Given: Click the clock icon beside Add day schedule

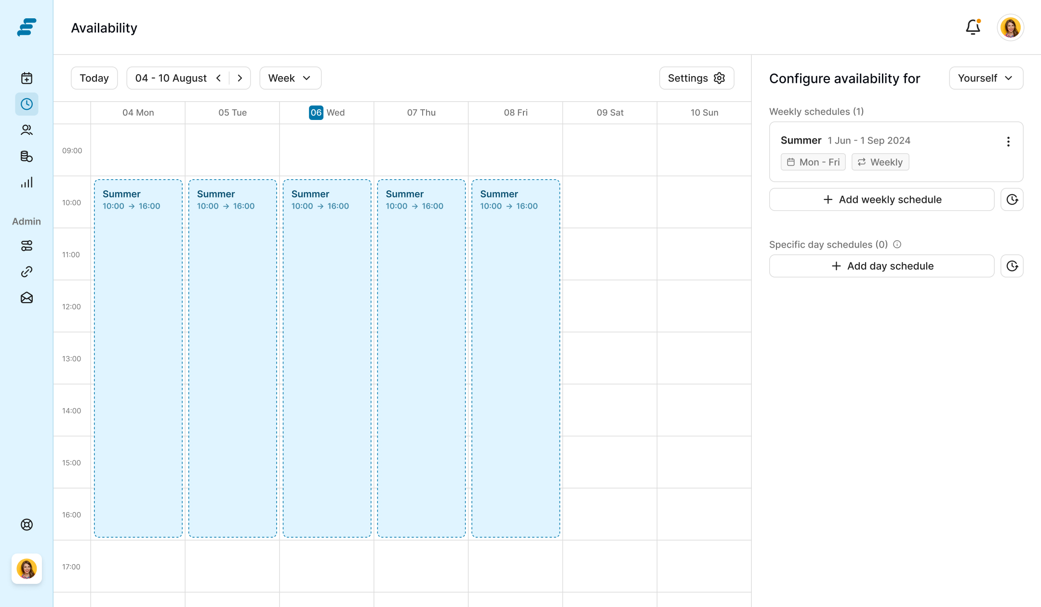Looking at the screenshot, I should (1012, 266).
